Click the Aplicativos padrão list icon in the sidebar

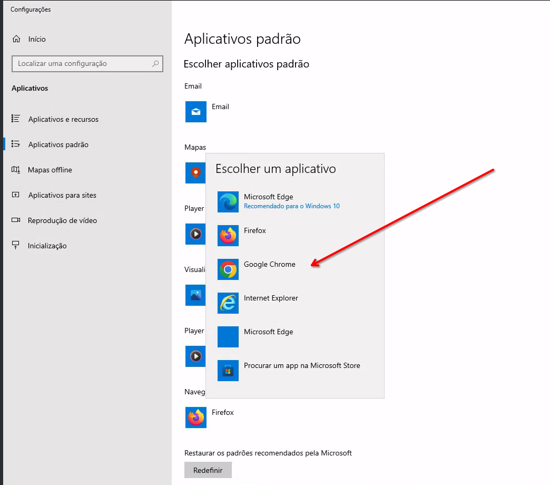tap(15, 144)
